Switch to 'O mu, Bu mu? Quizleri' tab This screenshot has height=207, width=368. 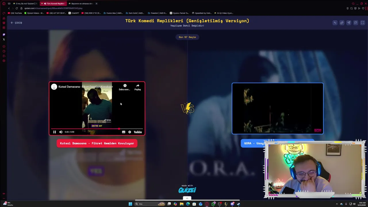tap(25, 3)
